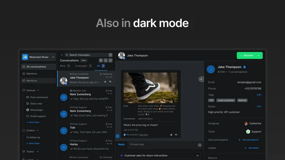285x160 pixels.
Task: Click Add participants link
Action: click(x=248, y=140)
